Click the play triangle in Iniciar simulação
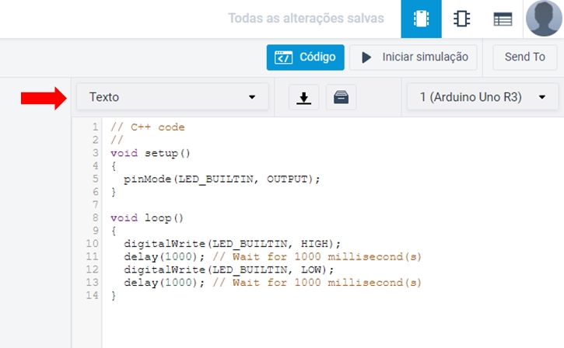564x348 pixels. (x=366, y=57)
